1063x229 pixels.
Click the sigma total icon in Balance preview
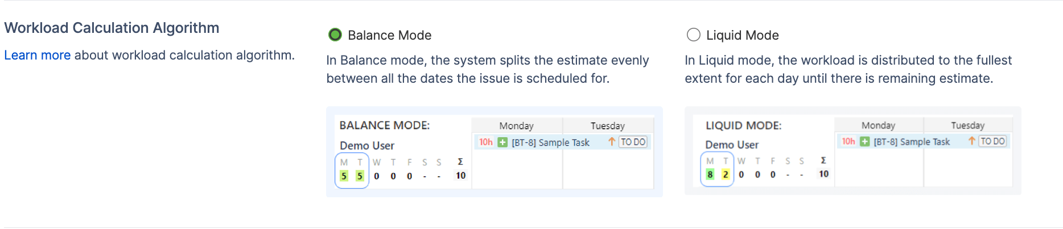point(460,162)
